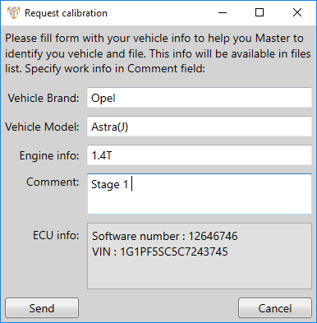Cancel the calibration request

pos(275,308)
